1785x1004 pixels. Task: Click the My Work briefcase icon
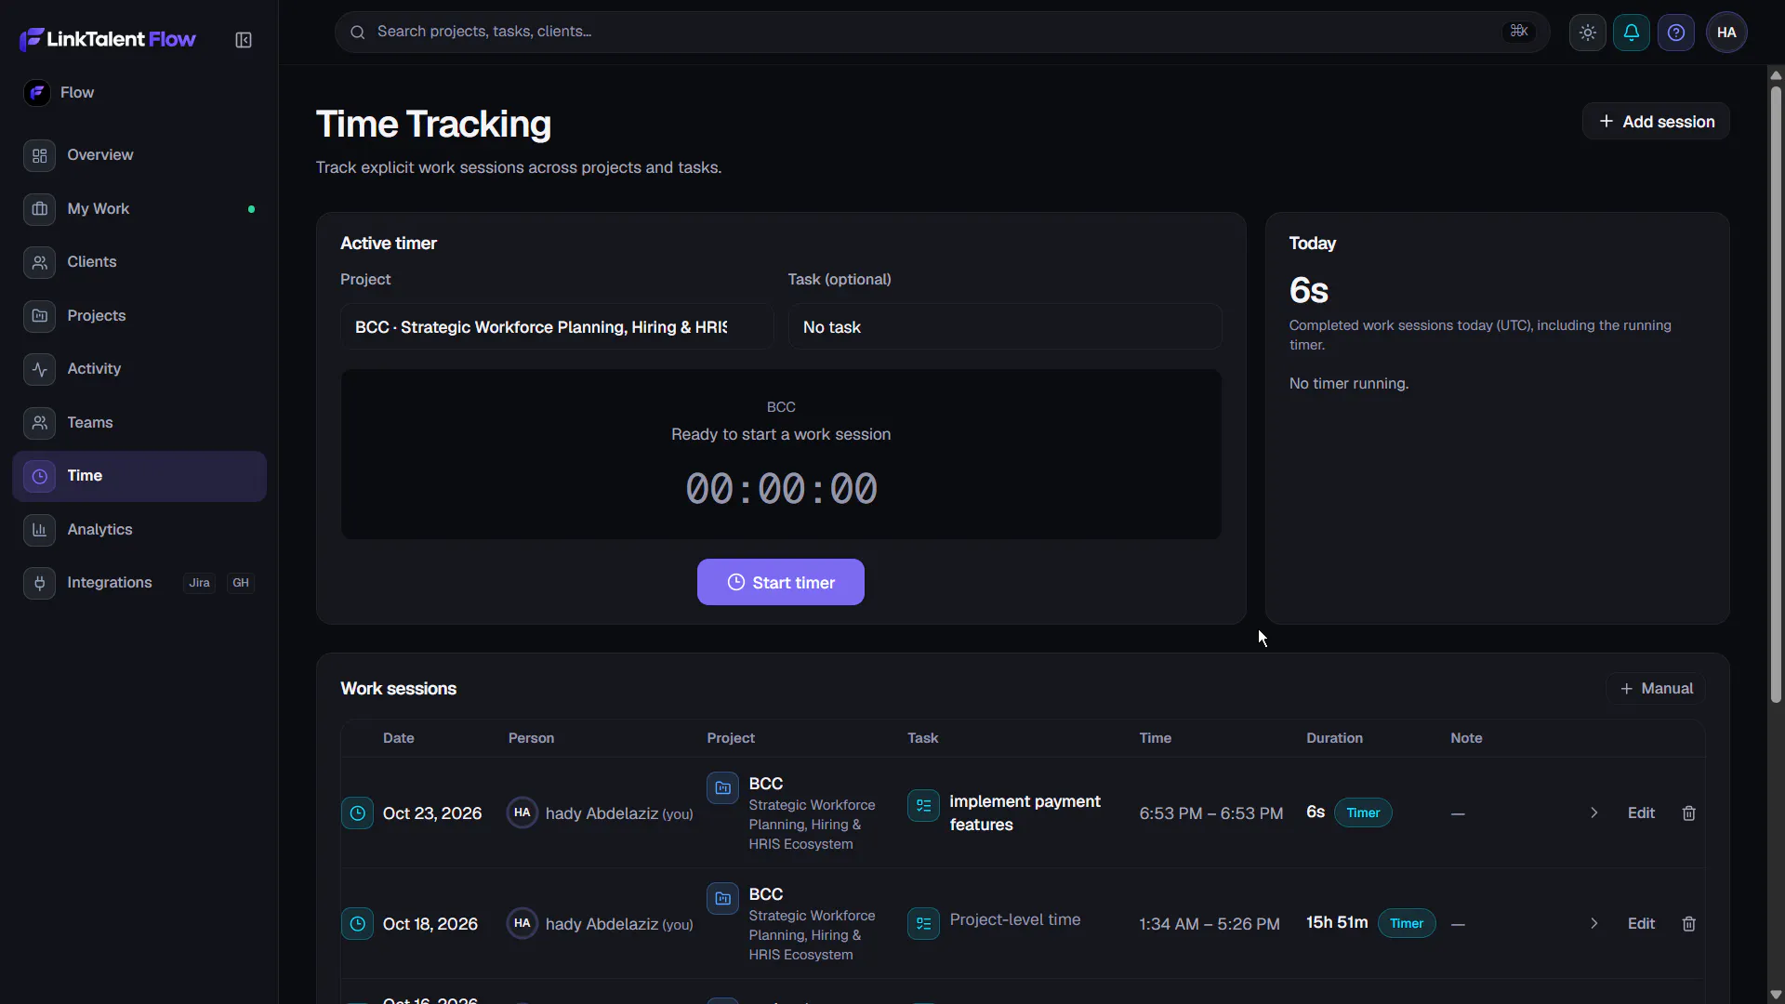tap(39, 209)
